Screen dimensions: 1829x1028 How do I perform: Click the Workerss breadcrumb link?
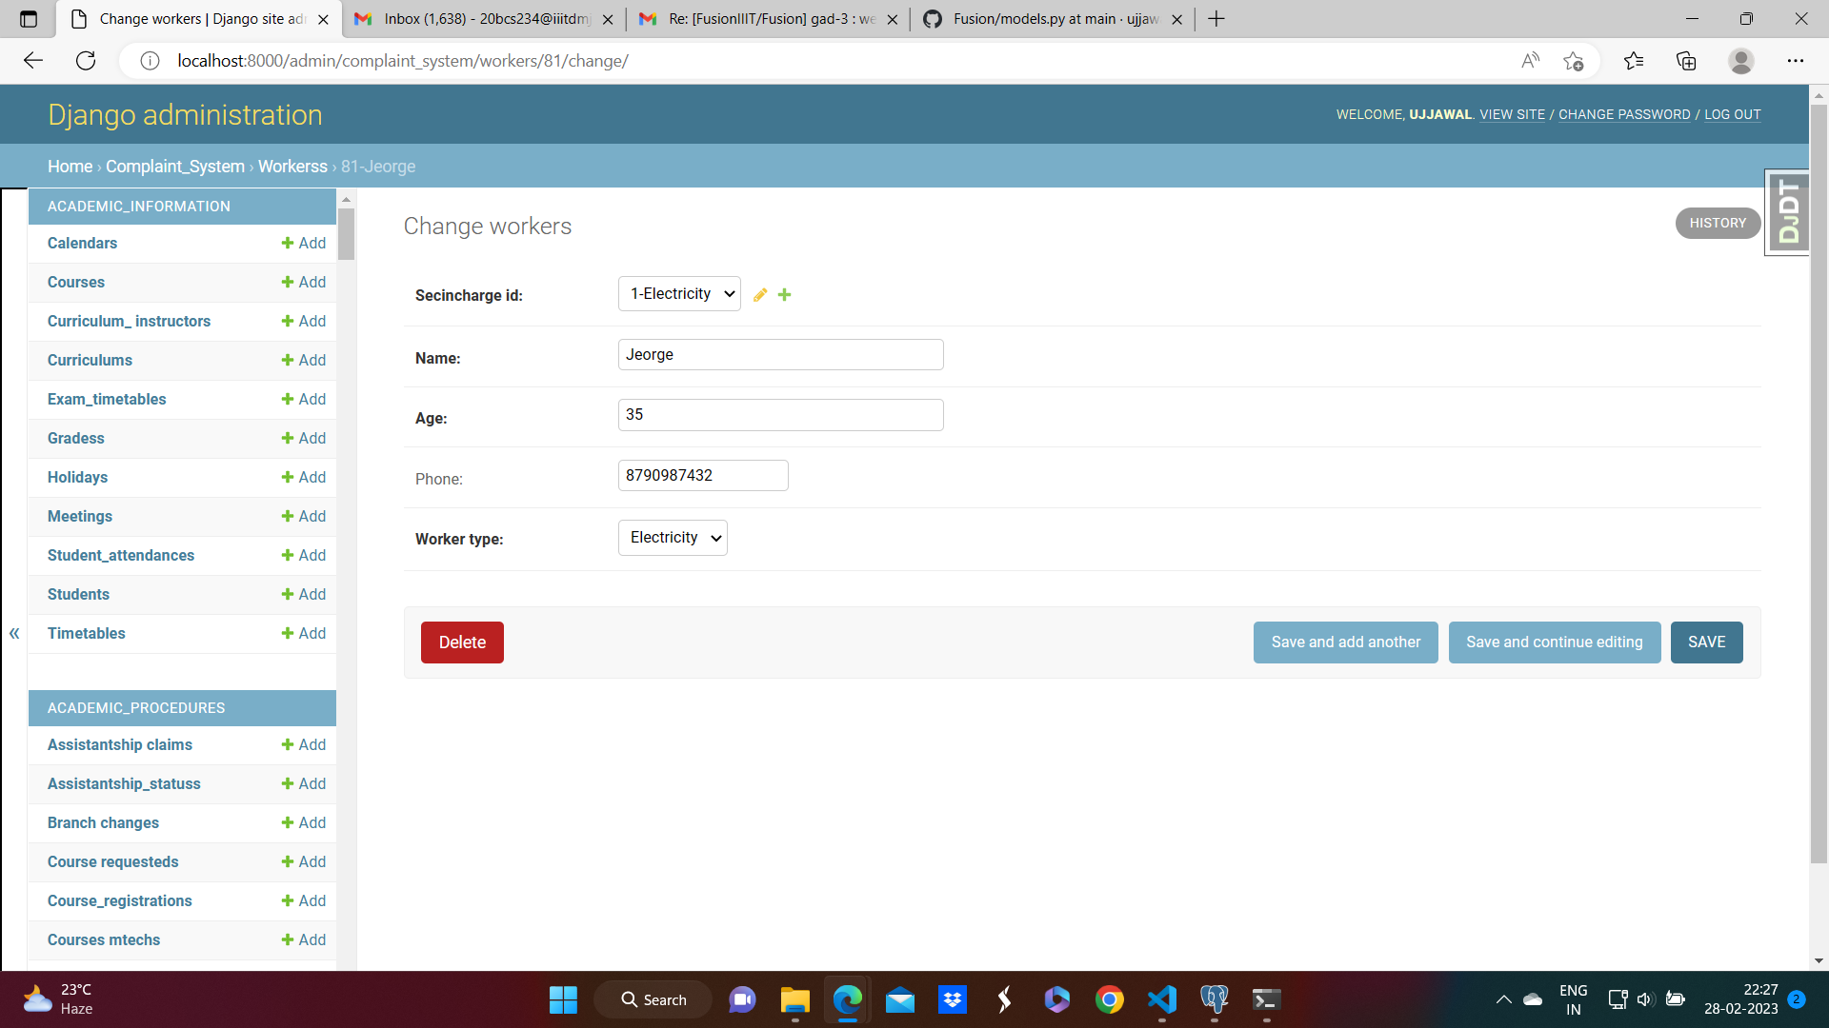pyautogui.click(x=292, y=167)
